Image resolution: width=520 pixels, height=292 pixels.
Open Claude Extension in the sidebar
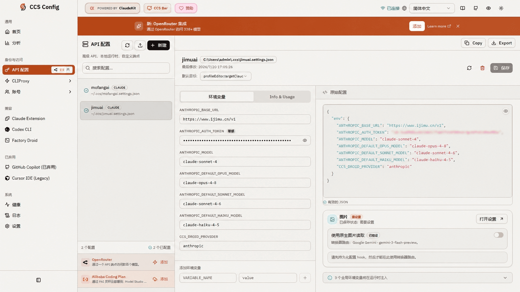39,119
